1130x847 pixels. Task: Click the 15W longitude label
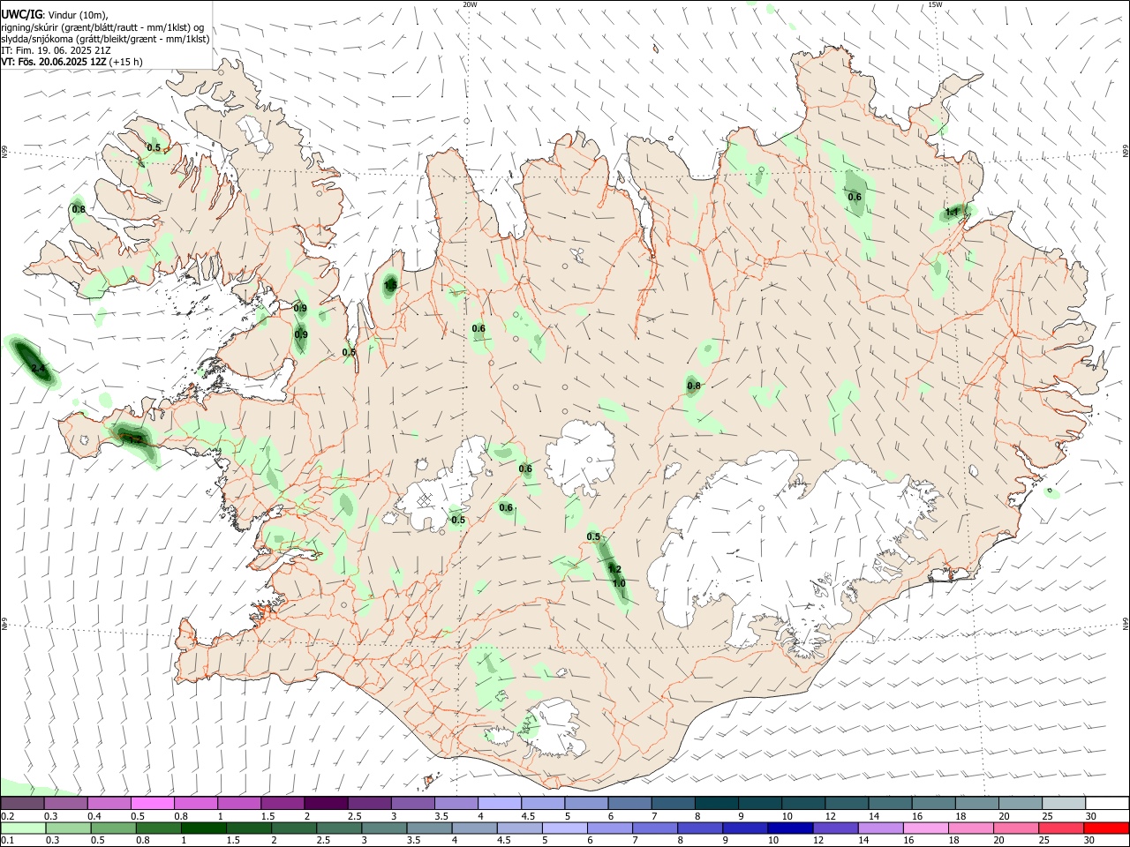(935, 4)
